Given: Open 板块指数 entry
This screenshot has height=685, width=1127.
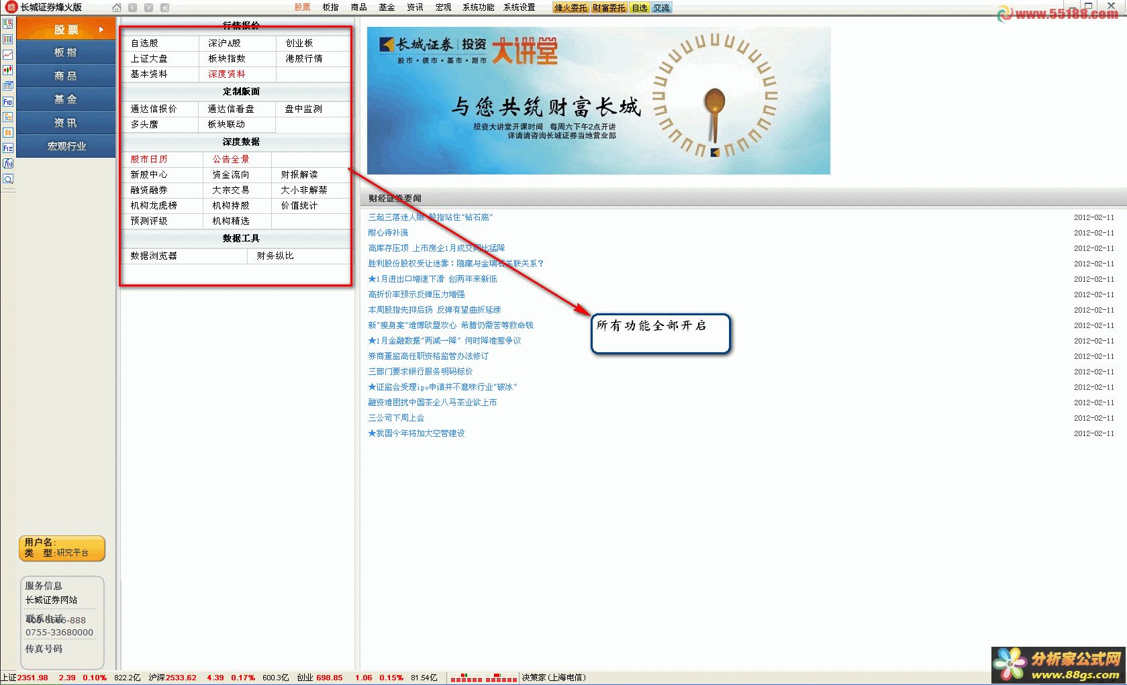Looking at the screenshot, I should [227, 58].
